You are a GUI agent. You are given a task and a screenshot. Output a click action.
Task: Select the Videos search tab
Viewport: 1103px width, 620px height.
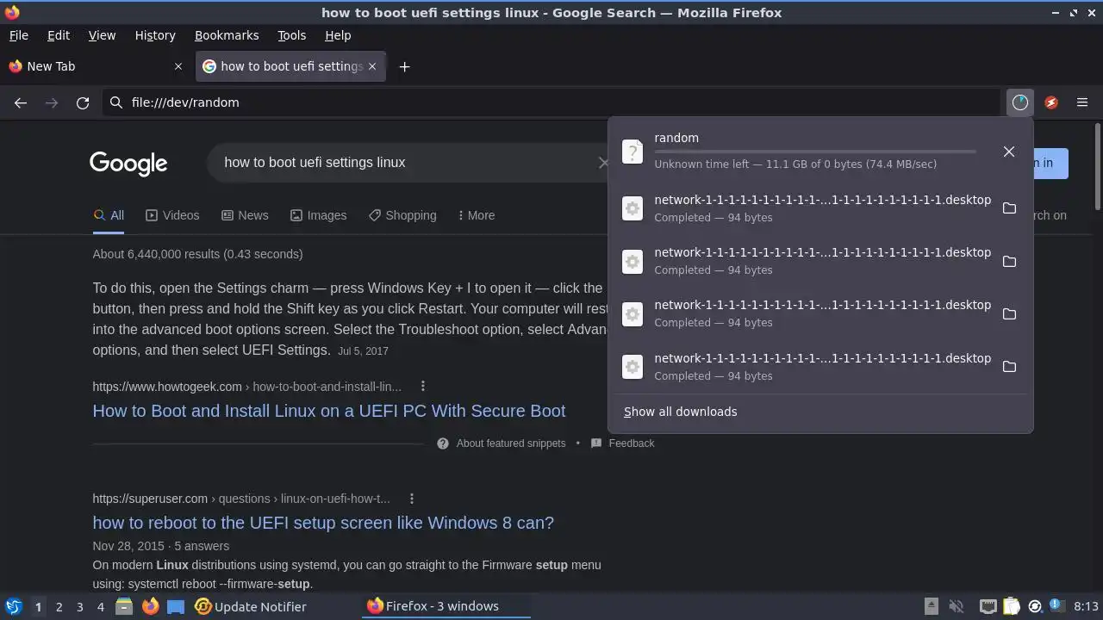point(172,215)
